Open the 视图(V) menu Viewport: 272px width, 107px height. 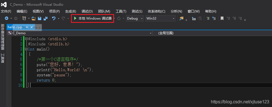pyautogui.click(x=38, y=11)
